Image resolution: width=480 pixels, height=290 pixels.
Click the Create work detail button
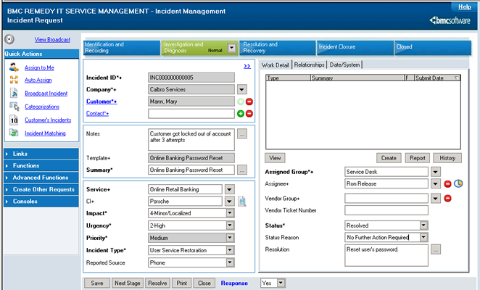click(x=389, y=158)
